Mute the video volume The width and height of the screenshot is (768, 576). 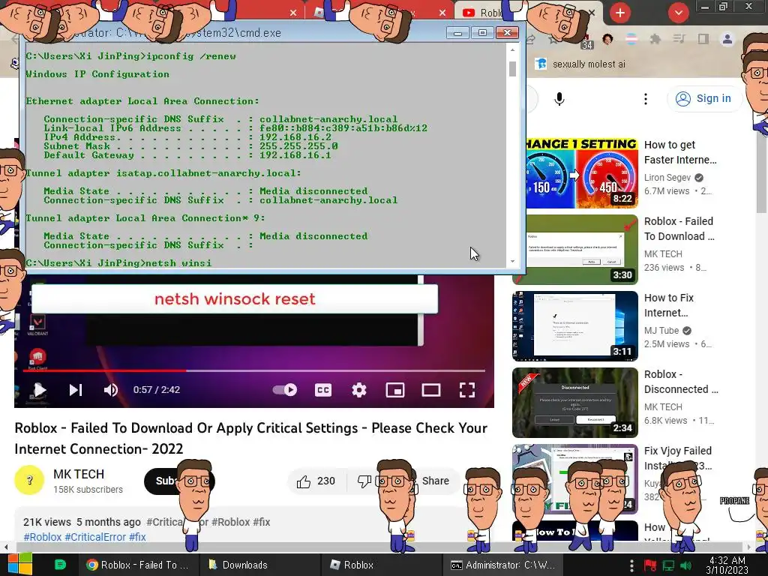[111, 390]
